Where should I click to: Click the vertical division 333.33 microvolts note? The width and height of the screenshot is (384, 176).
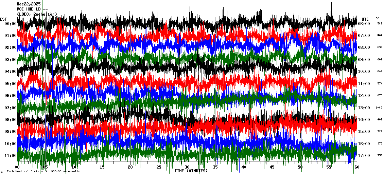coord(43,172)
